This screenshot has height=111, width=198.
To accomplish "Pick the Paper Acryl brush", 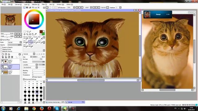I will click(x=31, y=38).
